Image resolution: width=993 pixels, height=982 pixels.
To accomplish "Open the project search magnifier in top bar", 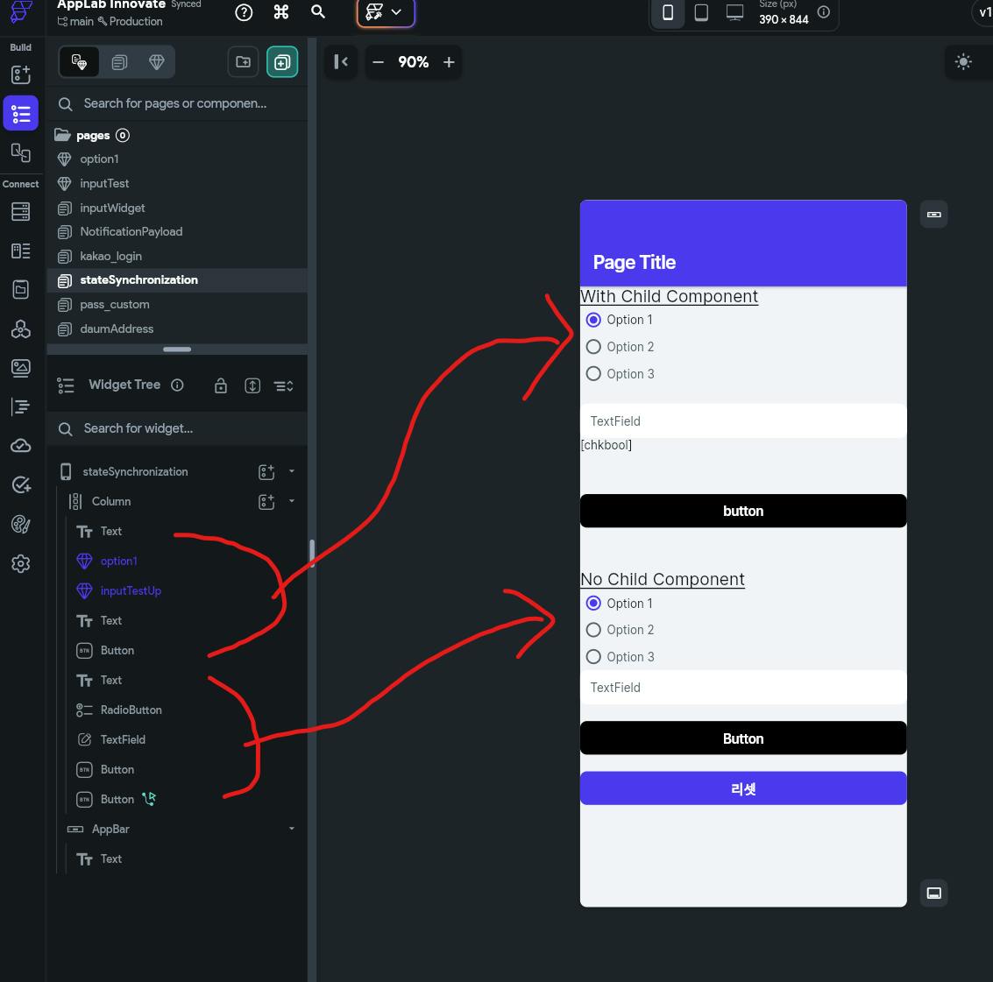I will [318, 12].
